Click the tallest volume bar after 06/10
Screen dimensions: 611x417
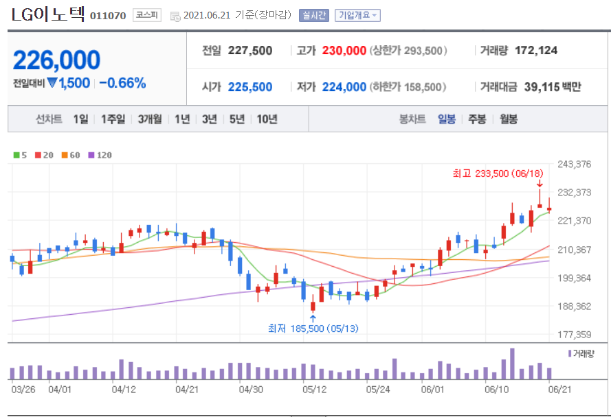point(512,364)
